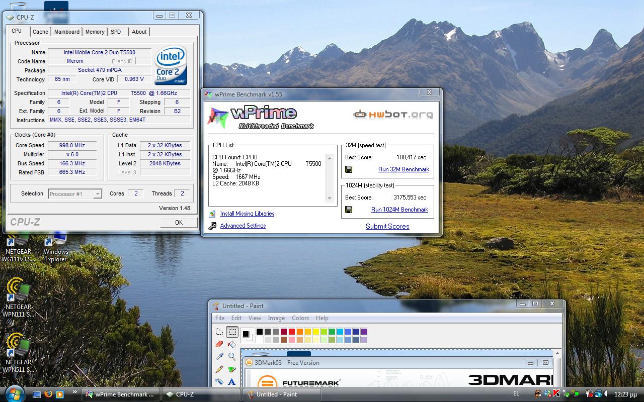Select the Text tool in Paint
This screenshot has height=402, width=644.
click(232, 382)
